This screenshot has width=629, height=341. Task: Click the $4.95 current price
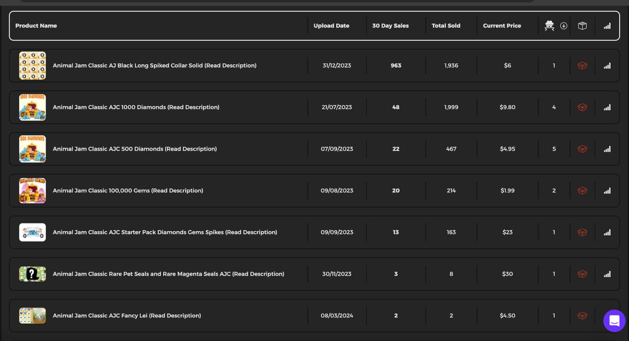click(508, 149)
